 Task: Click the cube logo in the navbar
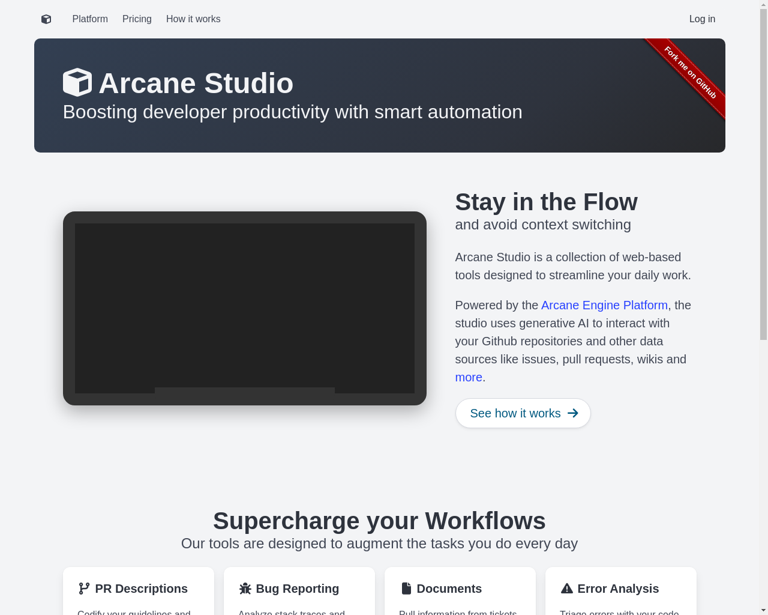click(x=46, y=19)
